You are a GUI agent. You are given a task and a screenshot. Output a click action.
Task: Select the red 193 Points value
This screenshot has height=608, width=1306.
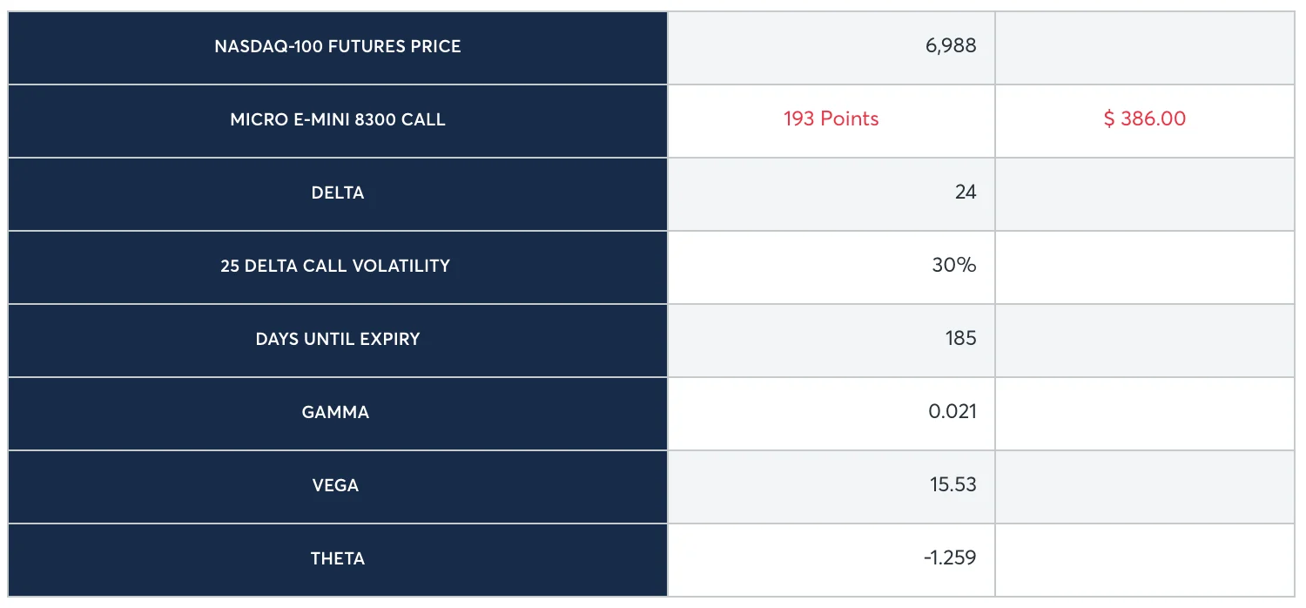(831, 119)
